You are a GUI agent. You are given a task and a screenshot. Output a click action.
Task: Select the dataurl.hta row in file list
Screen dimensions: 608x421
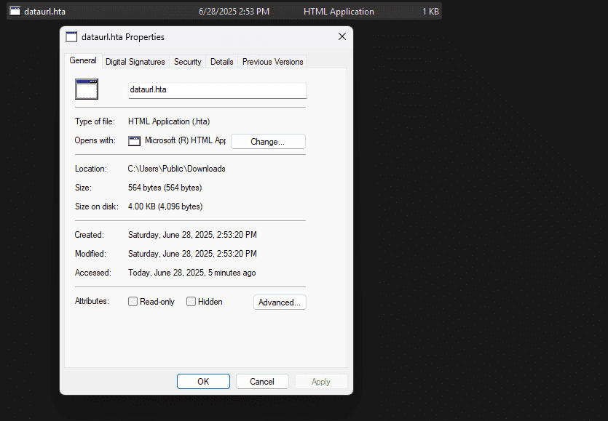pyautogui.click(x=224, y=11)
